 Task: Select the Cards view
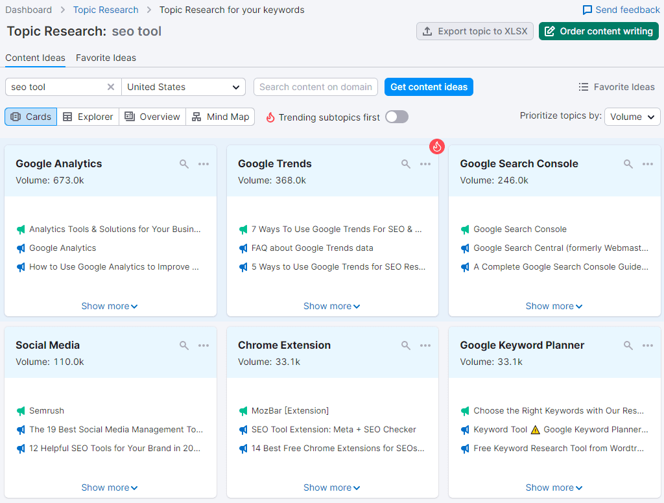tap(31, 117)
